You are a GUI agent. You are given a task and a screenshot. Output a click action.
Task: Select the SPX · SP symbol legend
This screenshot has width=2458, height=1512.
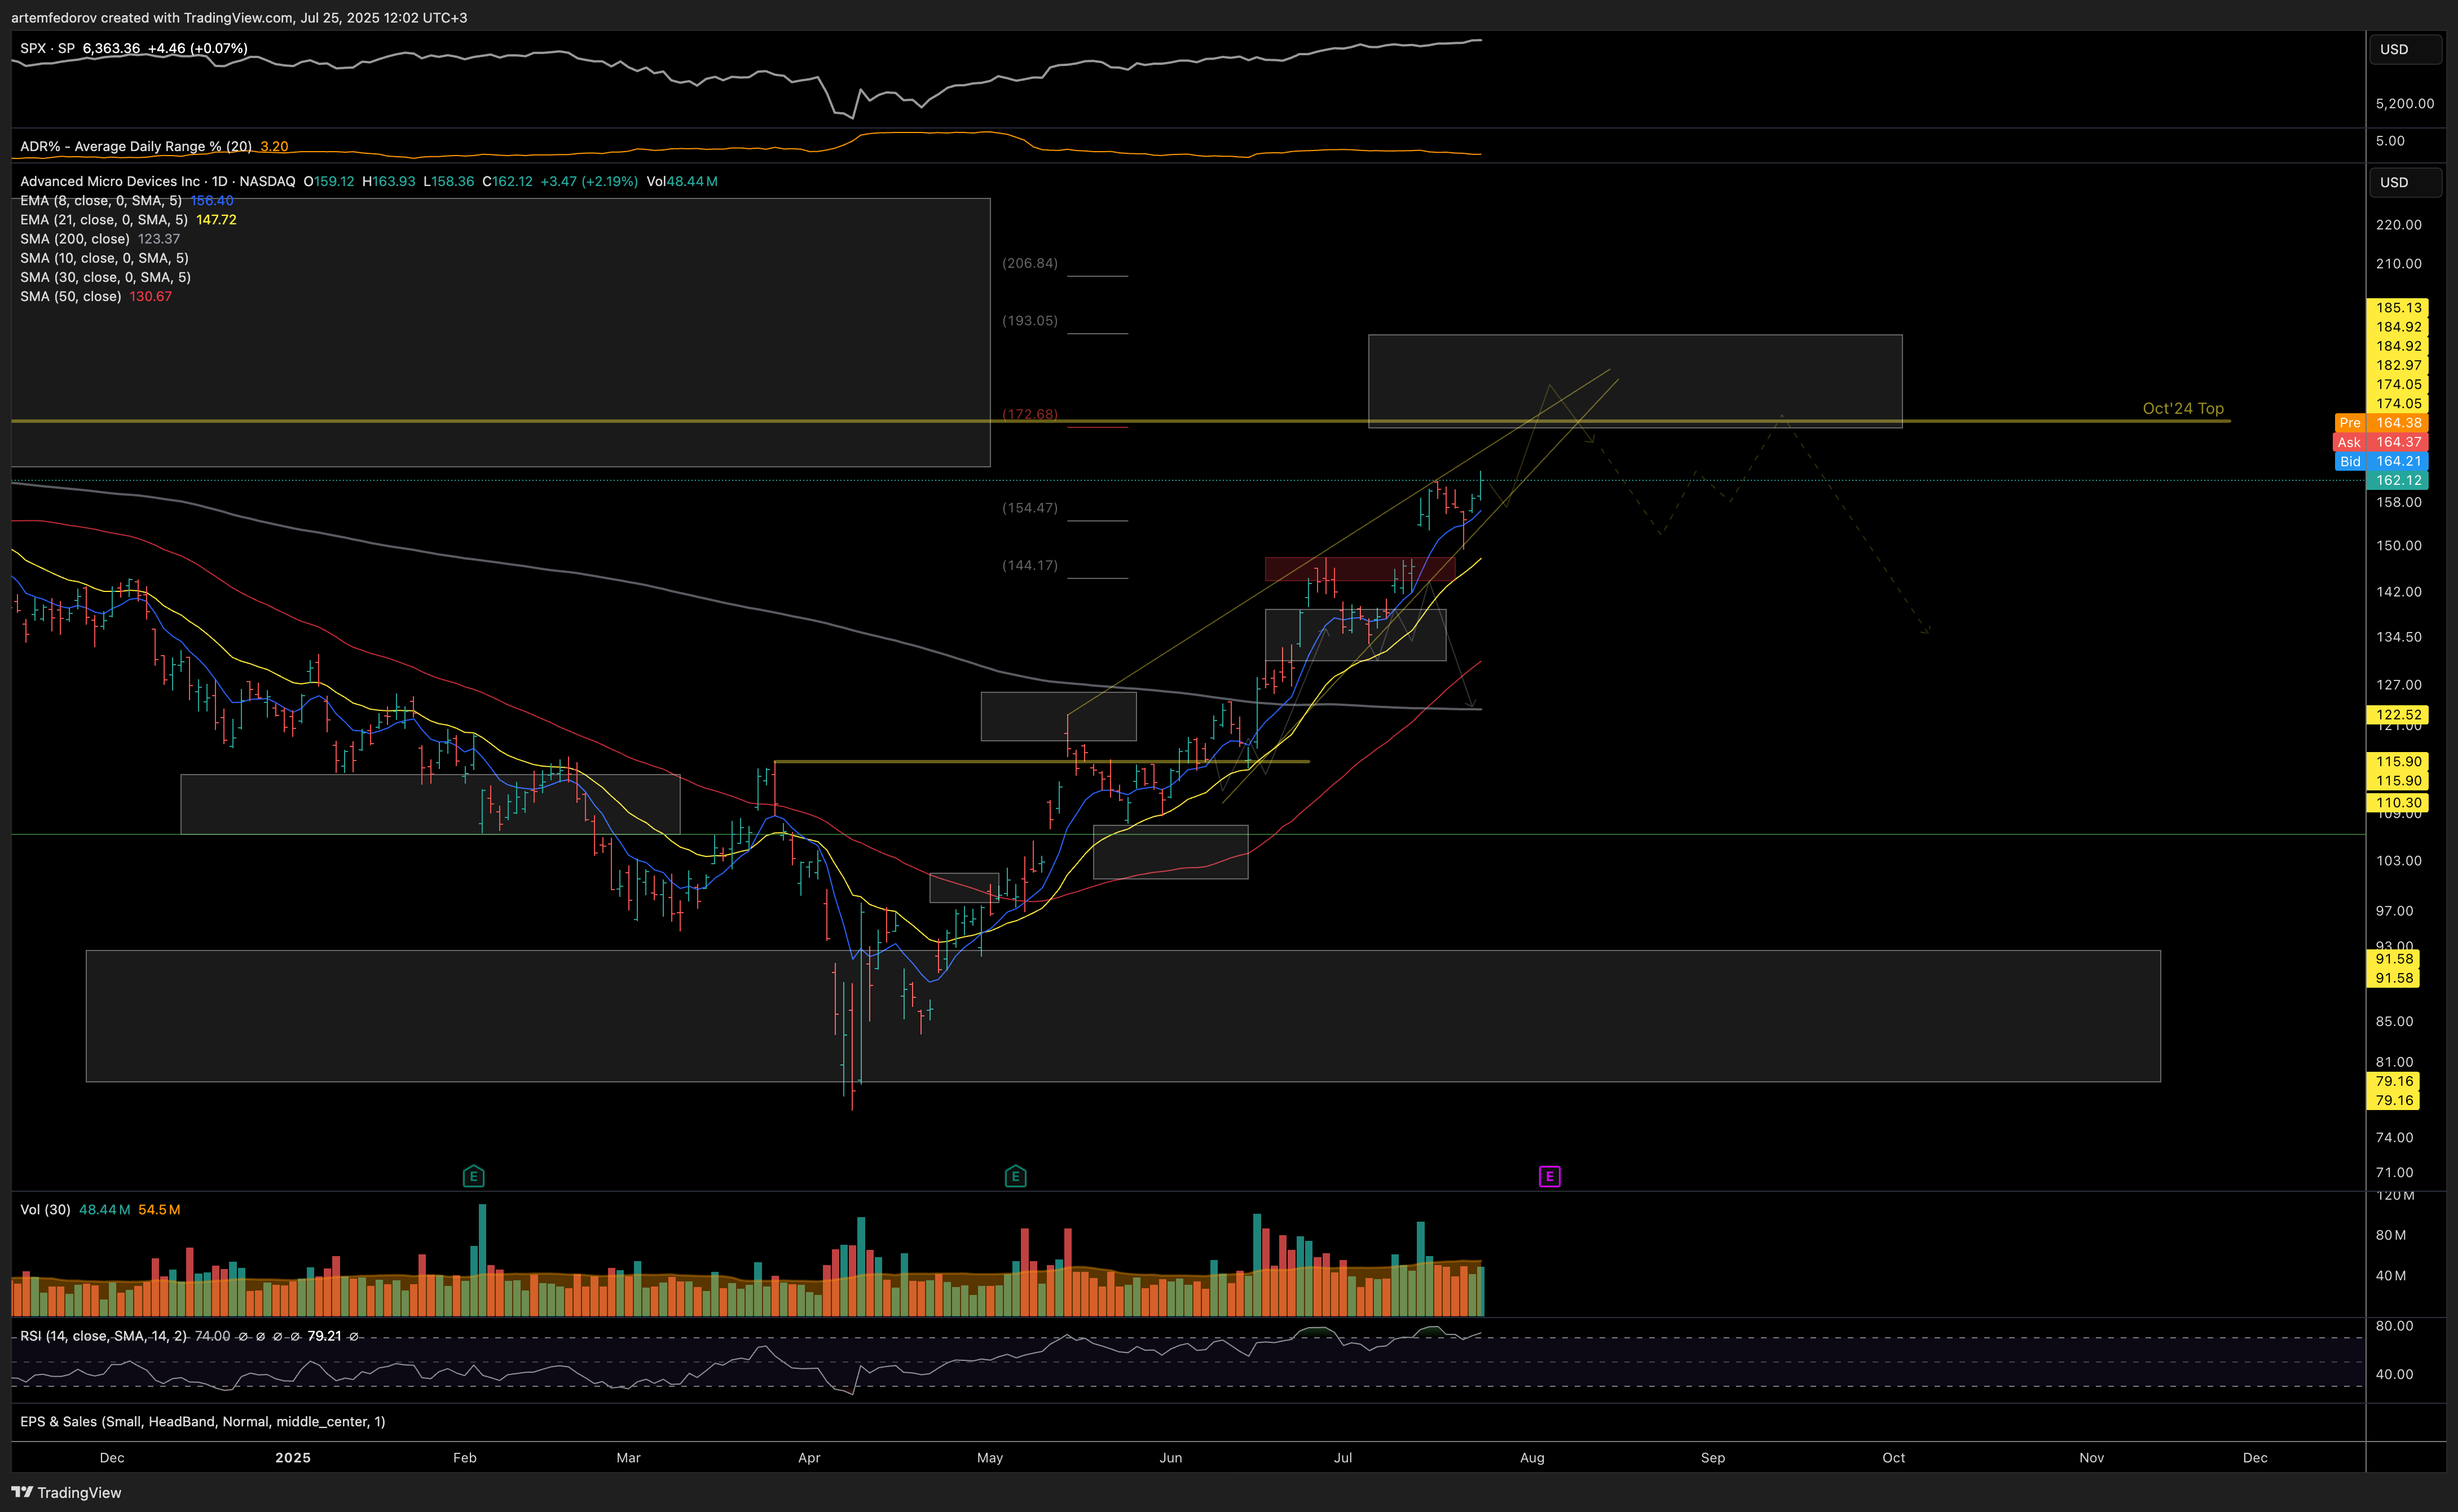[x=47, y=48]
